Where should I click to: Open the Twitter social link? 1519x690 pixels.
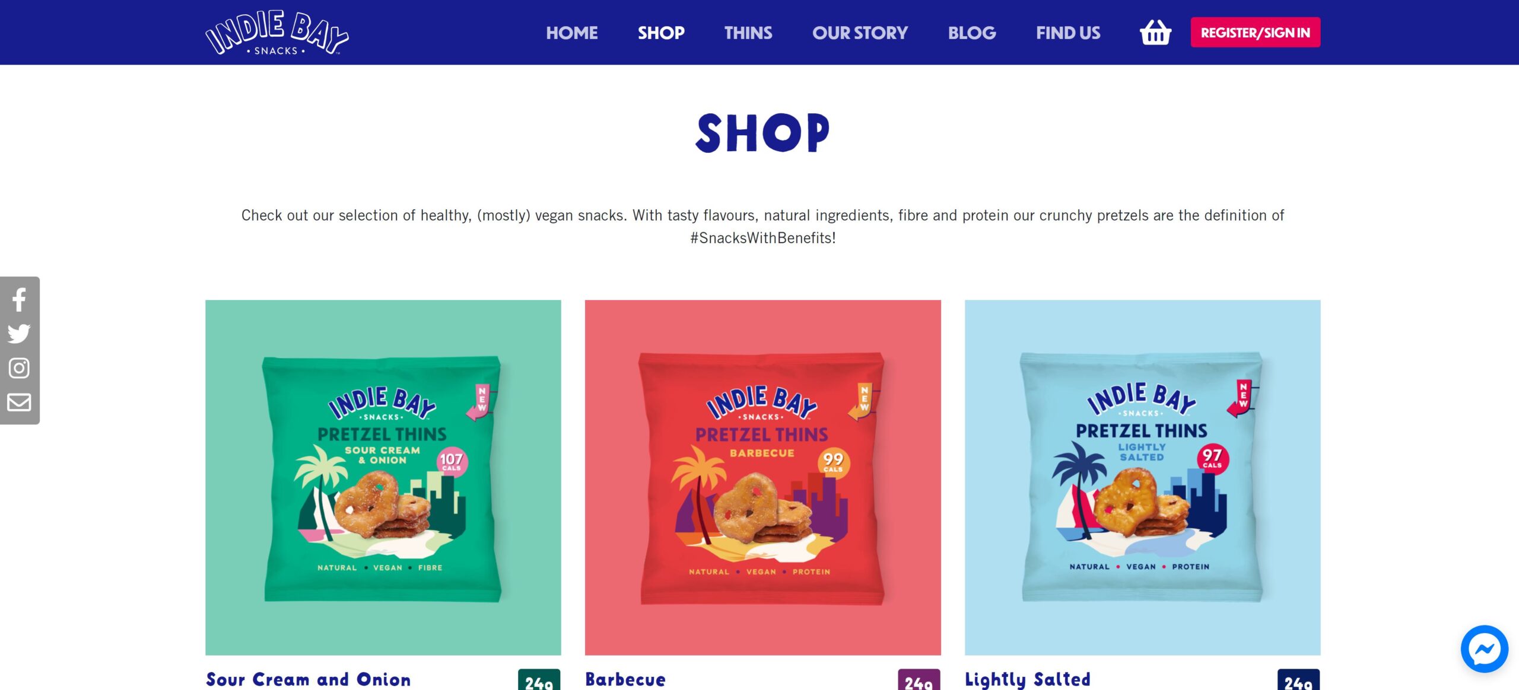click(x=19, y=334)
